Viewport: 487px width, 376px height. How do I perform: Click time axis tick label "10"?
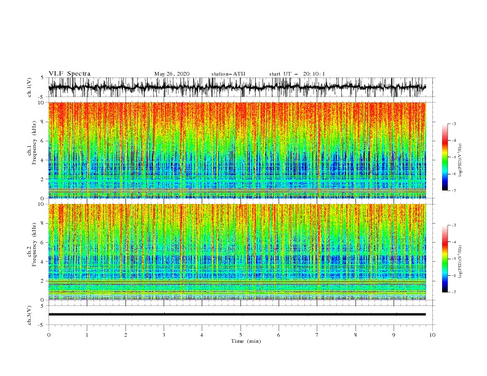click(432, 335)
